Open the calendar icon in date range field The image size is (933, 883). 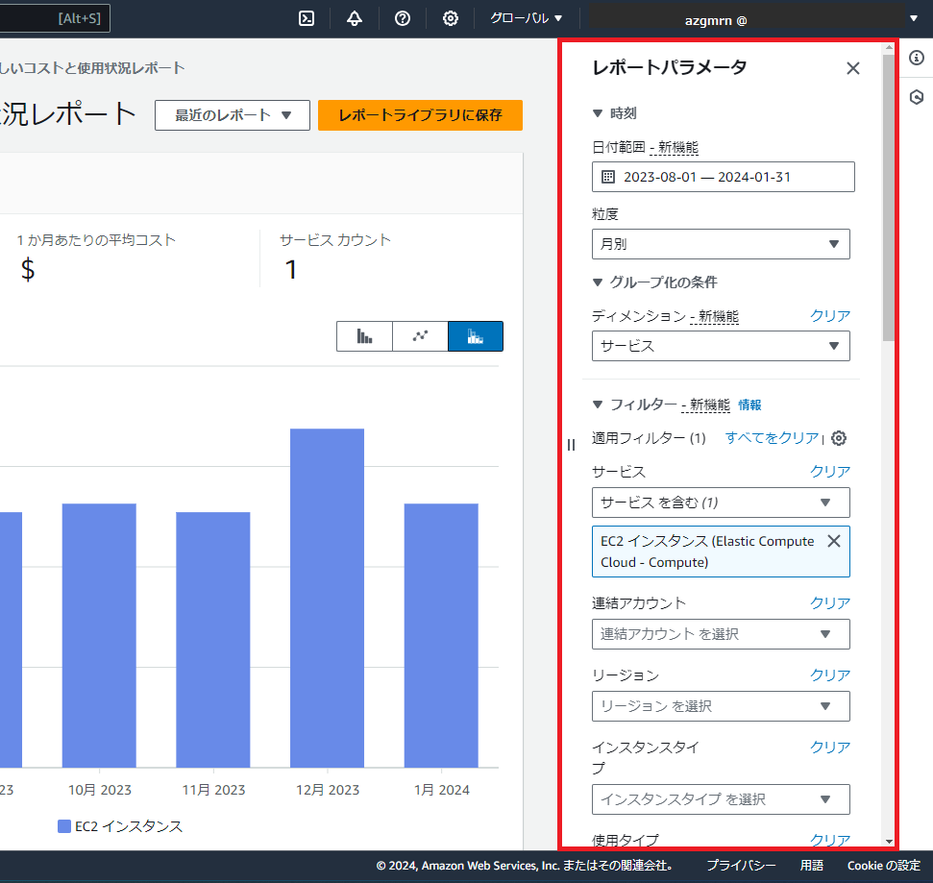click(x=608, y=177)
